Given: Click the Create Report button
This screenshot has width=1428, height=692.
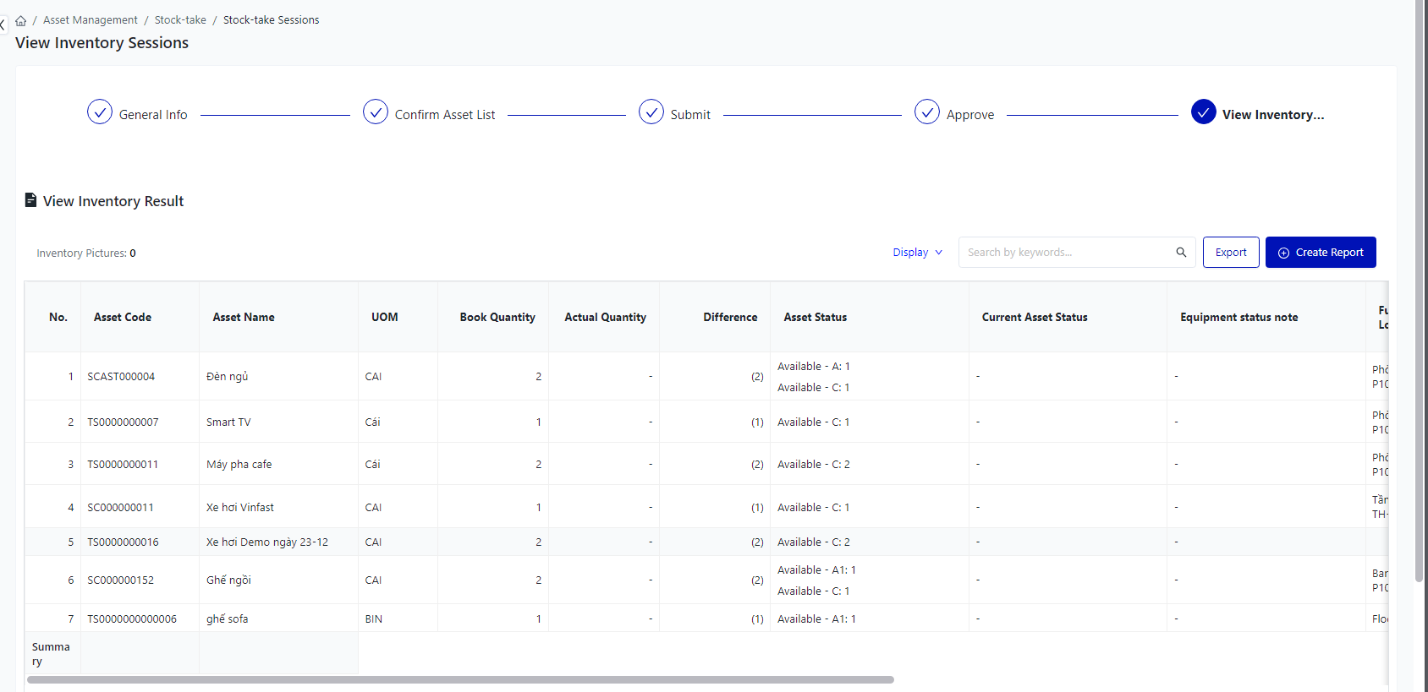Looking at the screenshot, I should click(x=1320, y=253).
